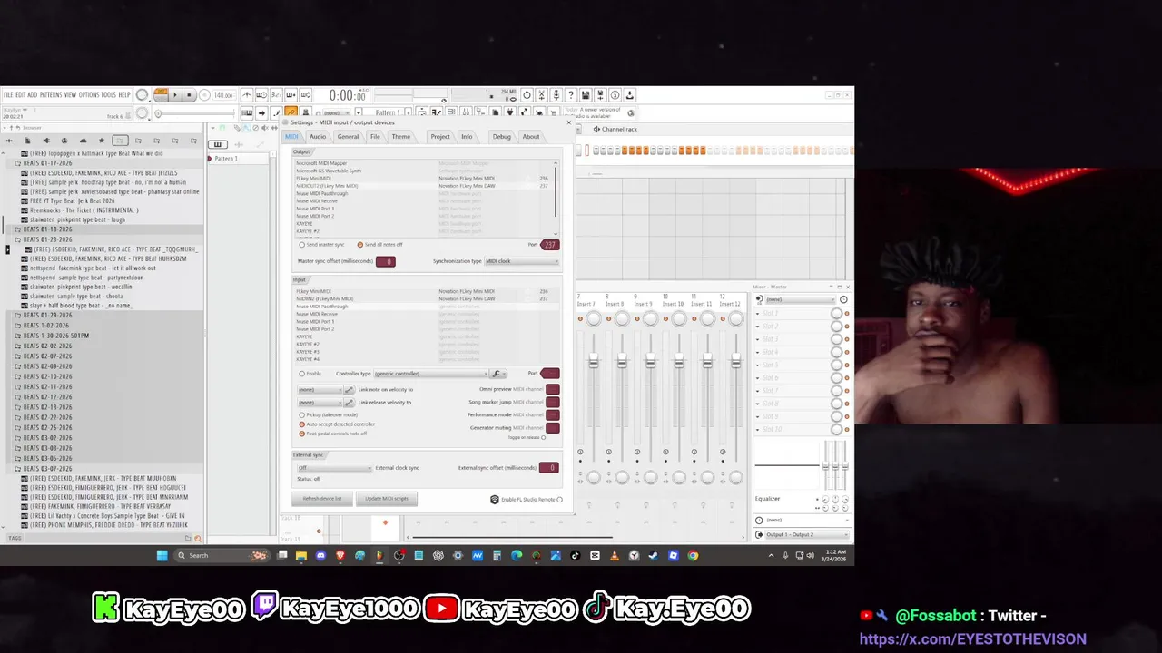
Task: Select Pattern 1 in the pattern list
Action: click(225, 159)
